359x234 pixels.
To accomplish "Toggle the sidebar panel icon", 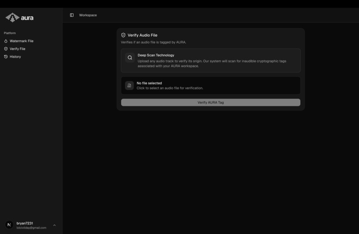I will coord(72,15).
